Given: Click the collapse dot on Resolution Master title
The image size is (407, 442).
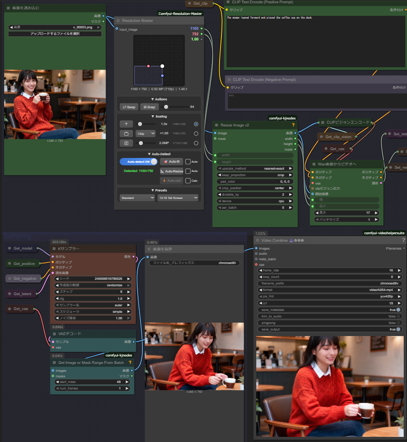Looking at the screenshot, I should (118, 20).
